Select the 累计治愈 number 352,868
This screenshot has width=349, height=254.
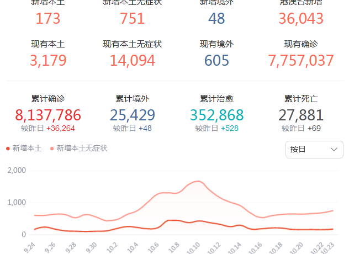pyautogui.click(x=216, y=115)
